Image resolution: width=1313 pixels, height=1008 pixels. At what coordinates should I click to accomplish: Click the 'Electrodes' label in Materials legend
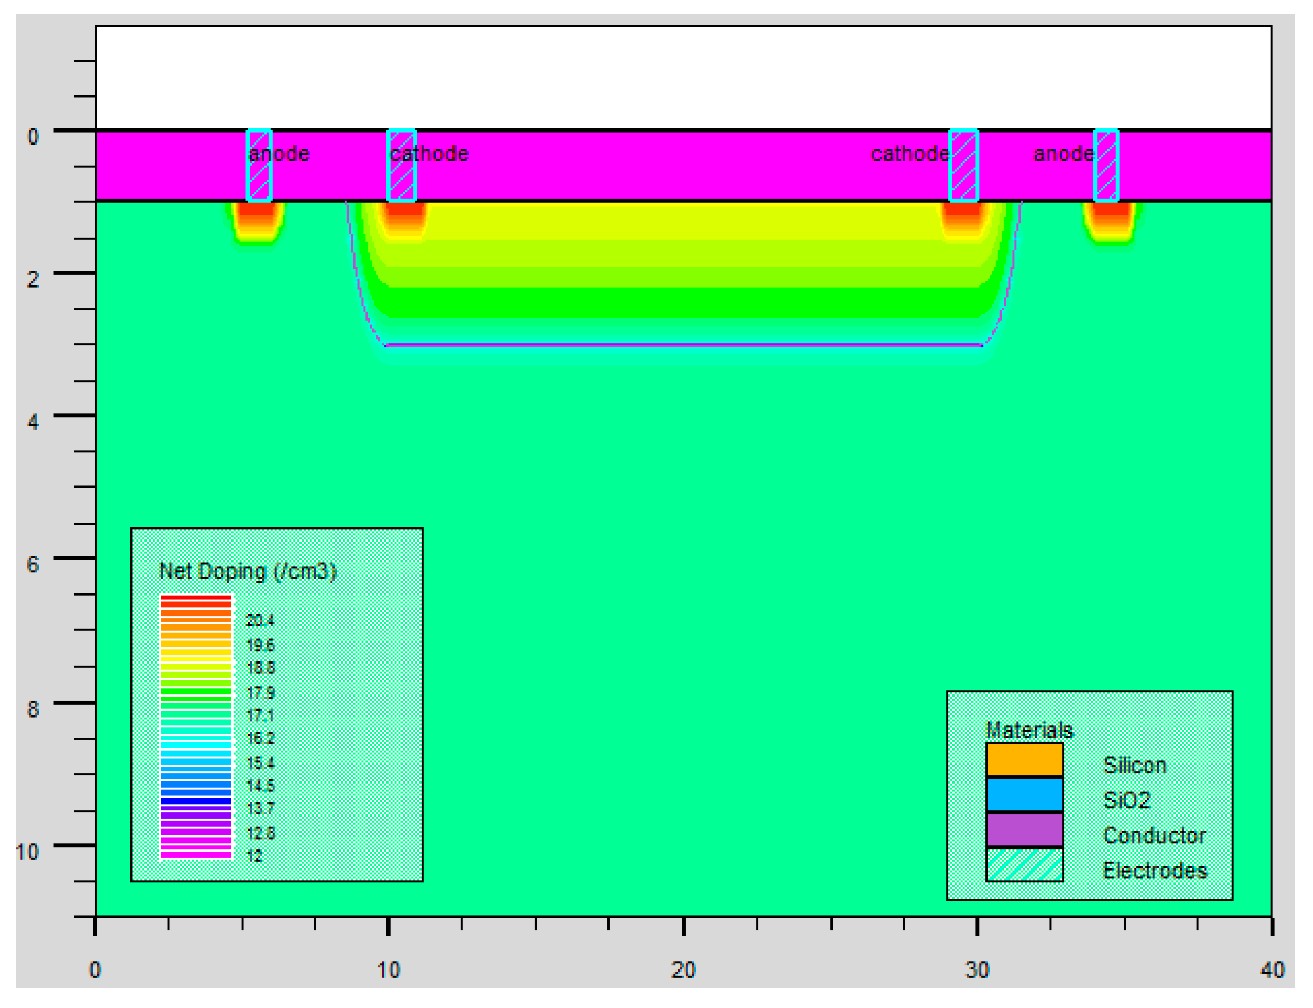[x=1155, y=871]
